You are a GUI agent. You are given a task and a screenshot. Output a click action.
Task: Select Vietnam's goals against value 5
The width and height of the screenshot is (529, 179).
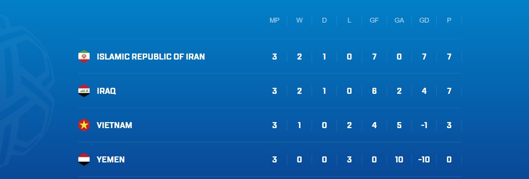(399, 125)
